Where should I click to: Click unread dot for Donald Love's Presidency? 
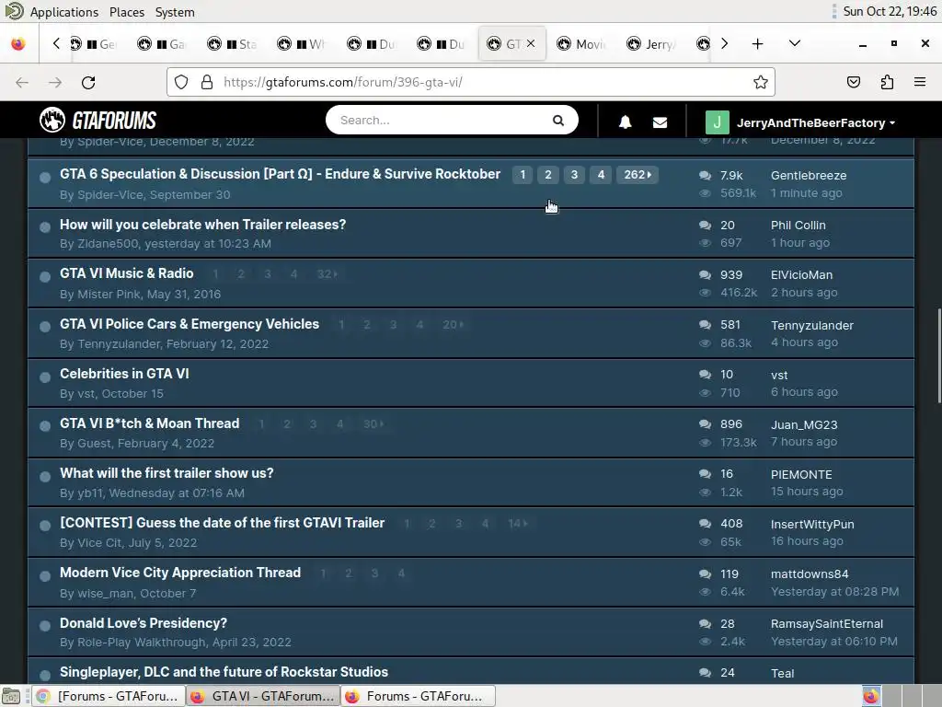(x=44, y=626)
